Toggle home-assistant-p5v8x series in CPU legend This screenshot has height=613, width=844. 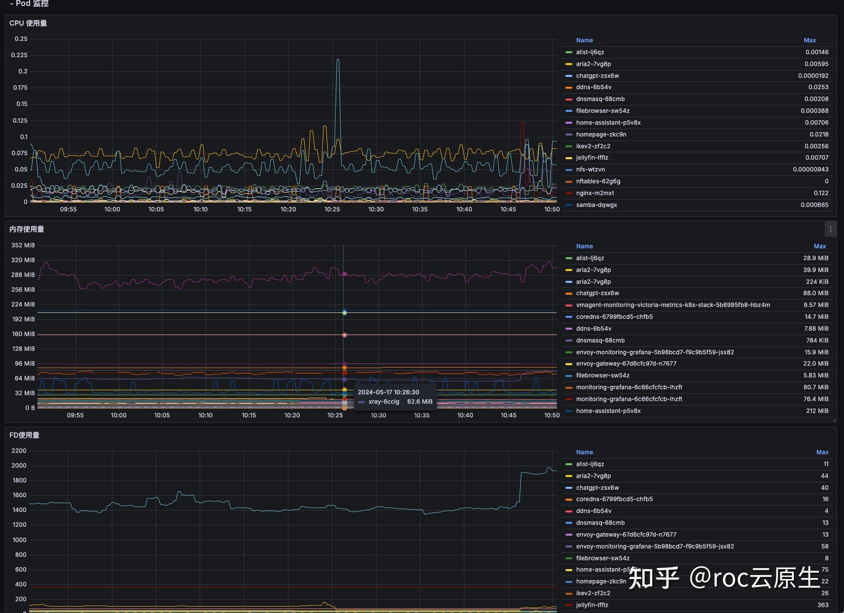[608, 123]
